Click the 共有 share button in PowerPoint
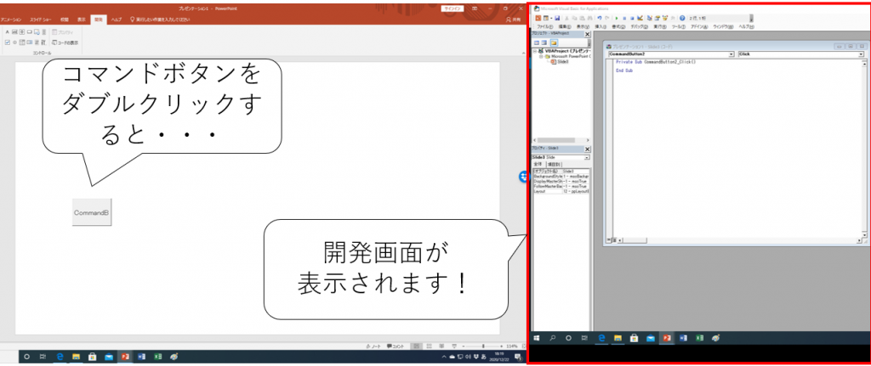This screenshot has width=871, height=366. pyautogui.click(x=513, y=19)
